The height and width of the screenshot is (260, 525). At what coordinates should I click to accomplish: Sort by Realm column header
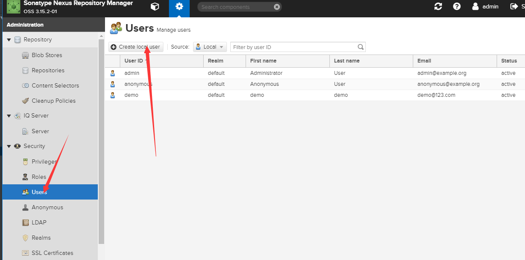224,61
